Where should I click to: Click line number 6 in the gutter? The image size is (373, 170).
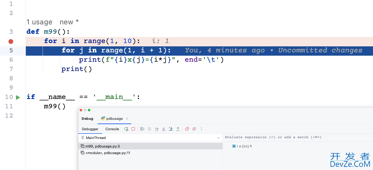[x=11, y=59]
